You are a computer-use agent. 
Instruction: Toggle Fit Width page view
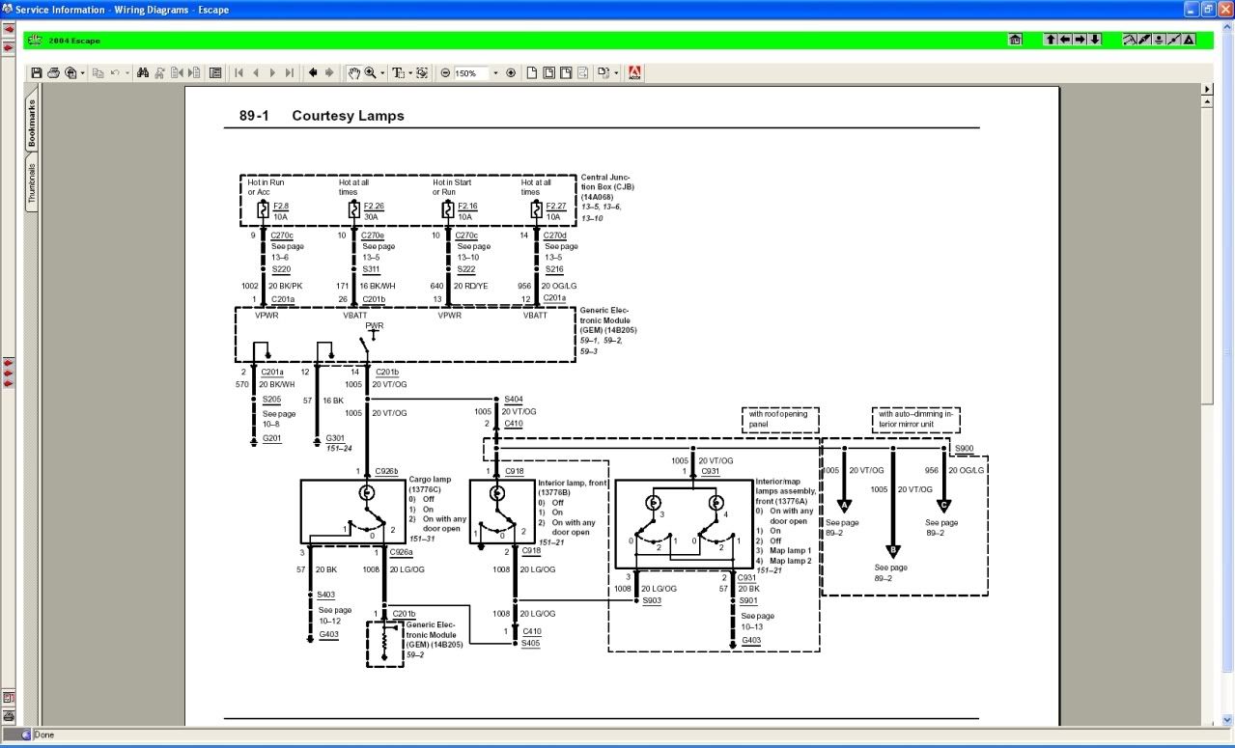coord(566,72)
